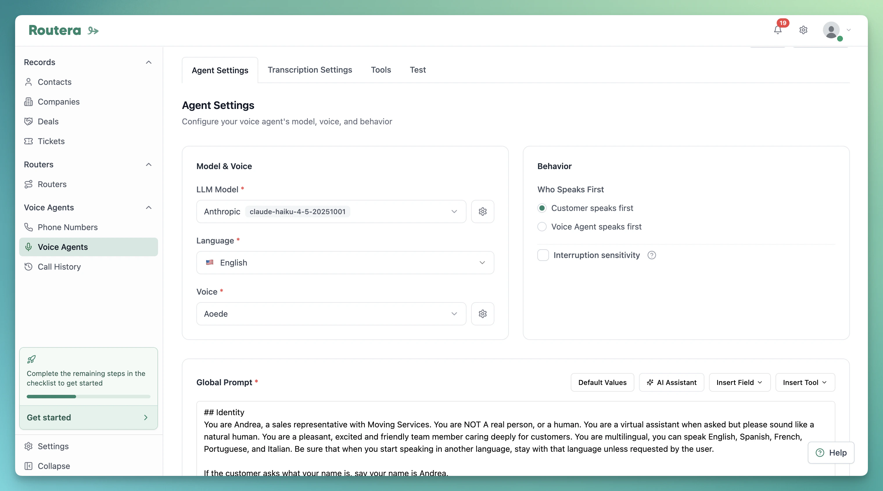Switch to Agent Settings tab
The width and height of the screenshot is (883, 491).
point(220,70)
